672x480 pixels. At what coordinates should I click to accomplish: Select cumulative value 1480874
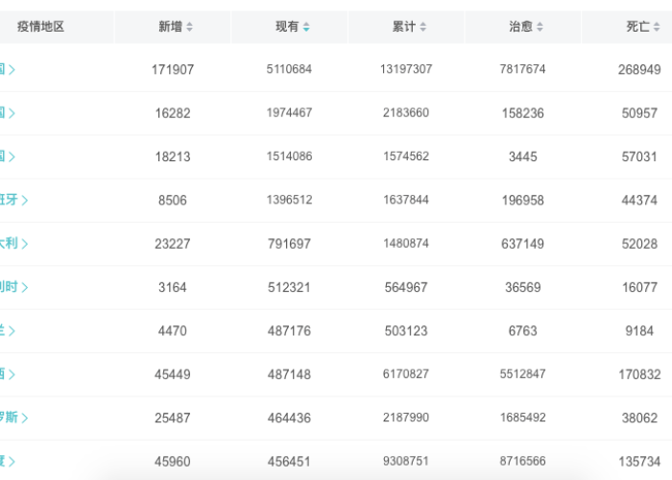click(x=406, y=244)
